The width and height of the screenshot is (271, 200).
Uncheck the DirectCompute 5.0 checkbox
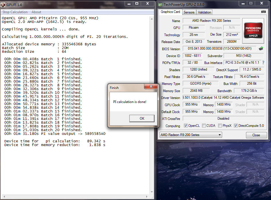click(236, 126)
